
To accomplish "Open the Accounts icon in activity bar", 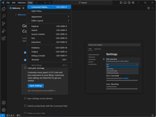I will pos(4,103).
